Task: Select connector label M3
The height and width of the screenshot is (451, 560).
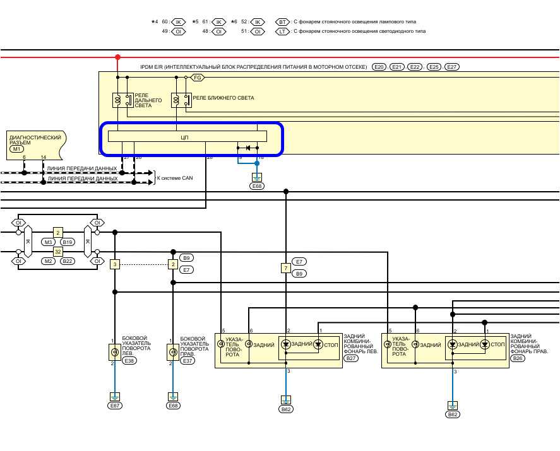Action: [48, 242]
